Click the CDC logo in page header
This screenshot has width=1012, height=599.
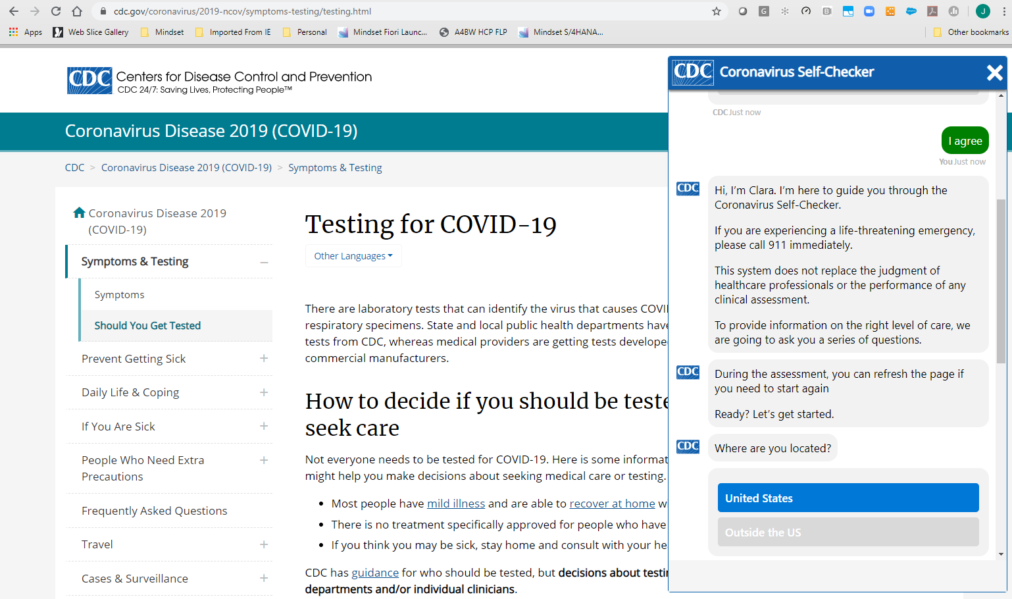tap(90, 80)
